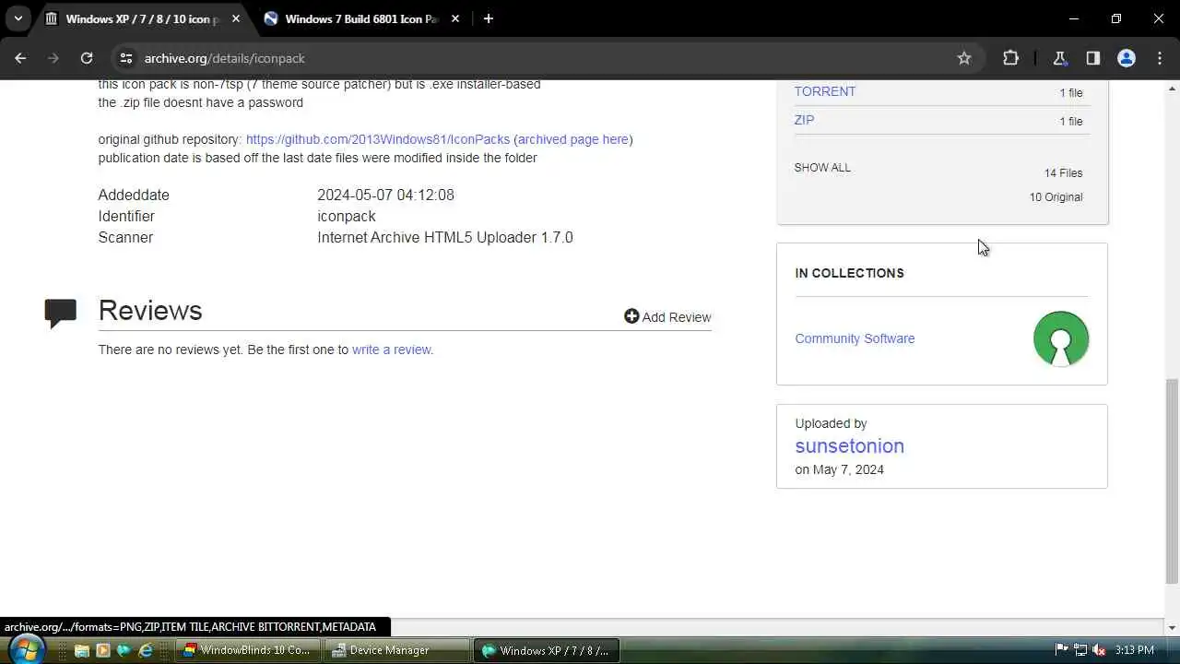Click the write a review link
Screen dimensions: 1180x664
(391, 350)
